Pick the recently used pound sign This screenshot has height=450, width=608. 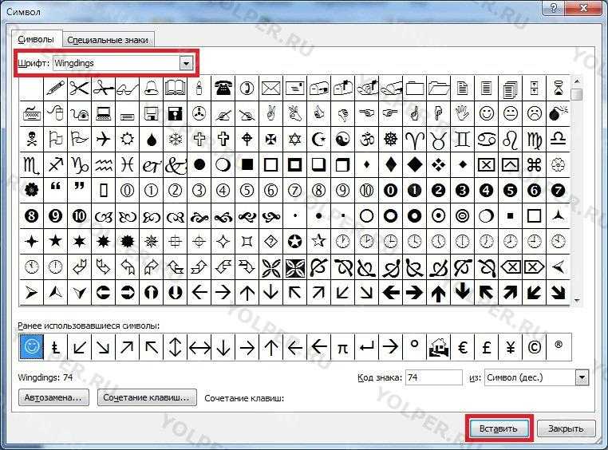click(486, 347)
